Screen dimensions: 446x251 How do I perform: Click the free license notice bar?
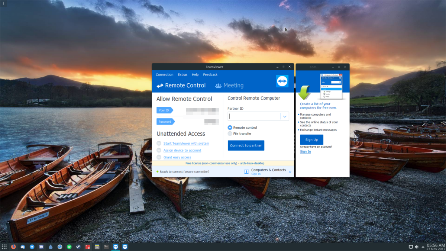pos(223,163)
